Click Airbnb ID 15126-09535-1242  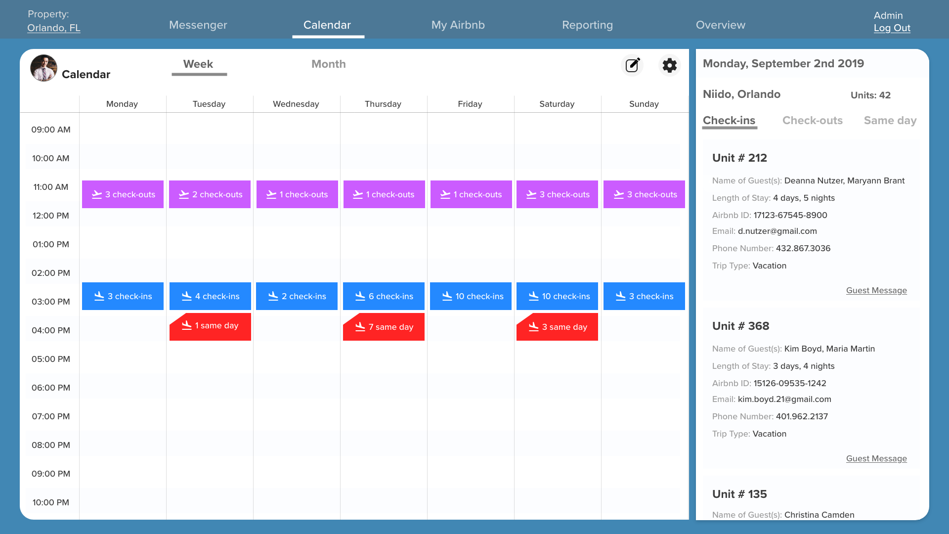click(790, 384)
